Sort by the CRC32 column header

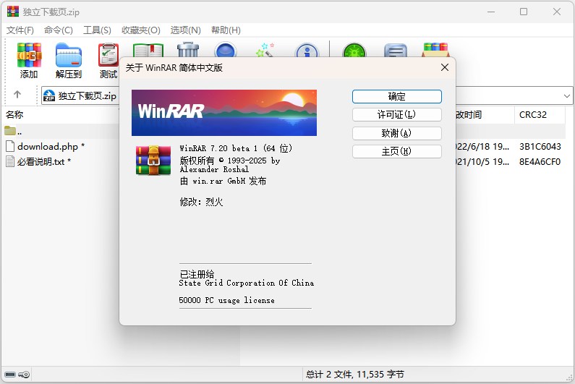533,115
